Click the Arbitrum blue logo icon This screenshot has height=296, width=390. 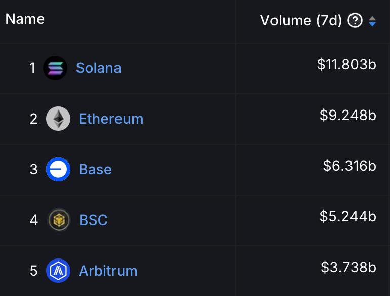point(58,271)
